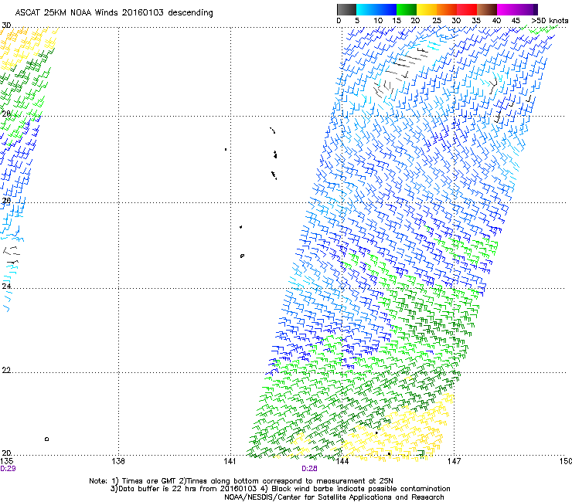Click the longitude label '147'

click(455, 462)
